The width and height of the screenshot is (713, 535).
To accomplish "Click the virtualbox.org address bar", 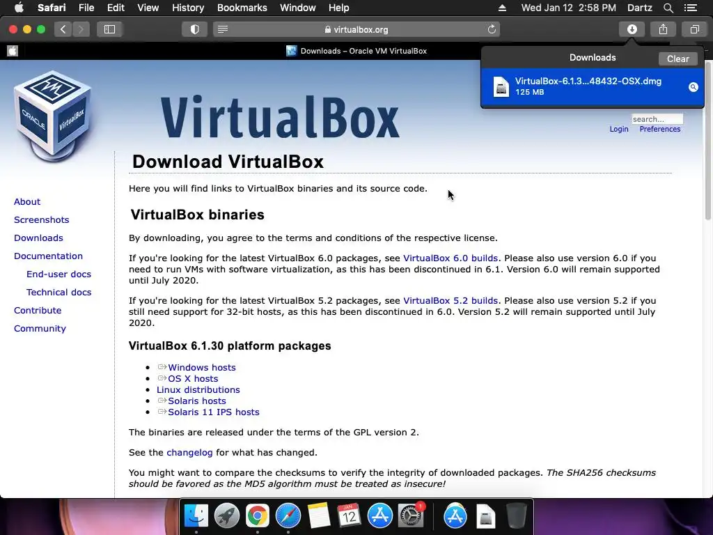I will (x=356, y=29).
